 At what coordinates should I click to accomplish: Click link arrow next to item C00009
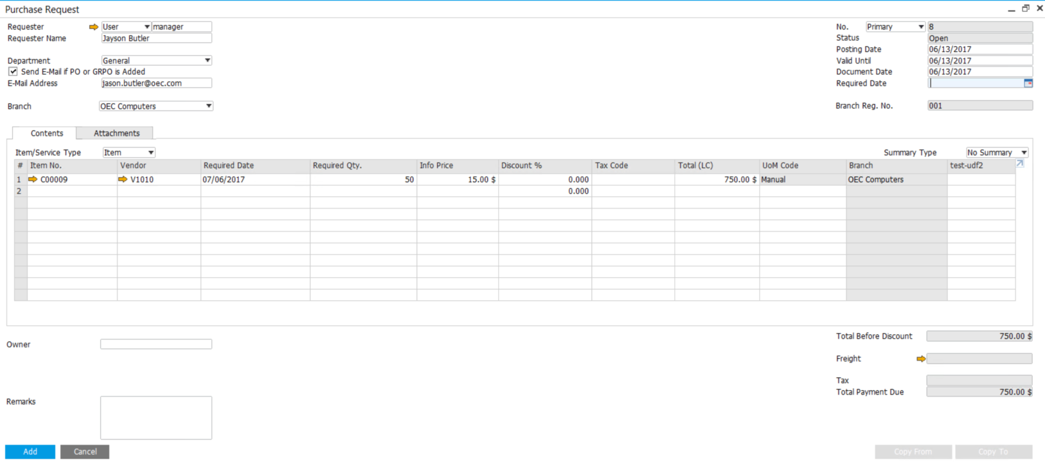[x=33, y=180]
